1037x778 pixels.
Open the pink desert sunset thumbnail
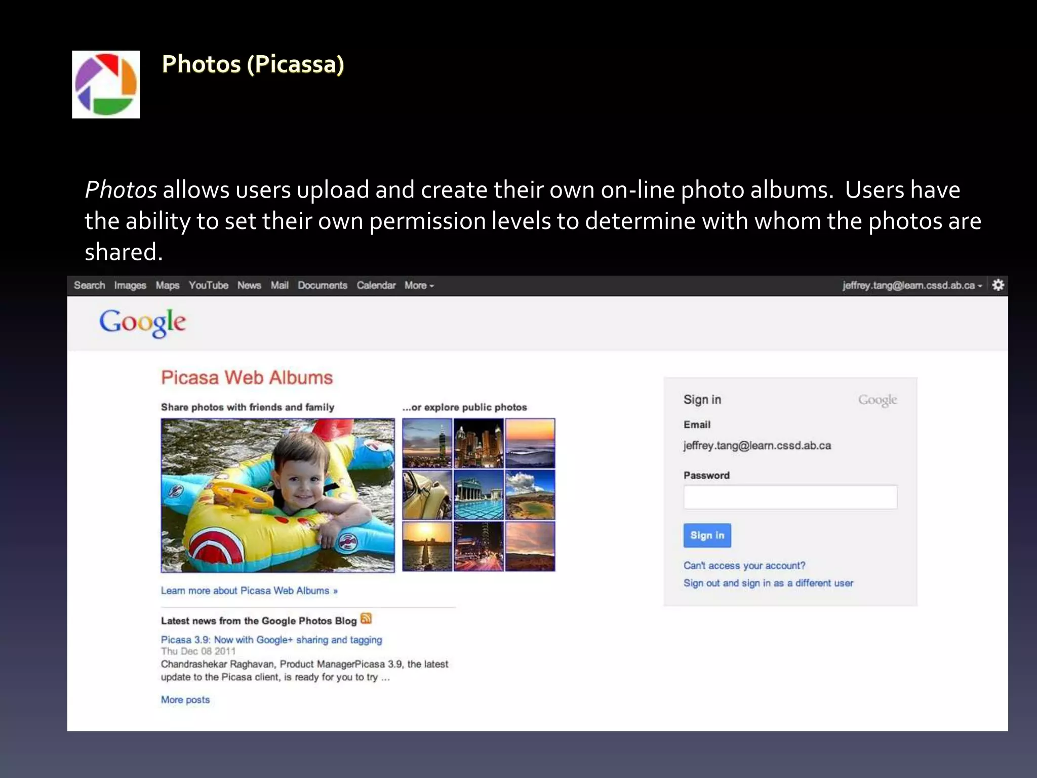click(530, 547)
